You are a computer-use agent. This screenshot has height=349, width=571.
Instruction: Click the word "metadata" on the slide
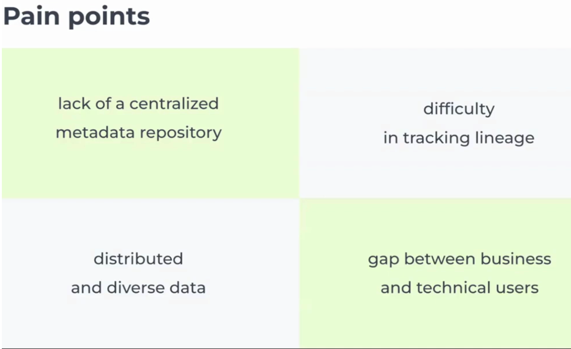click(x=95, y=133)
